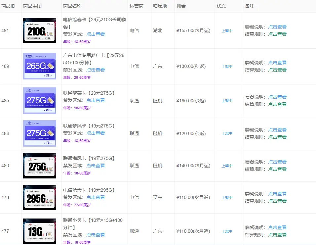Click 上架中 status in row 484
316x245 pixels.
coord(227,133)
